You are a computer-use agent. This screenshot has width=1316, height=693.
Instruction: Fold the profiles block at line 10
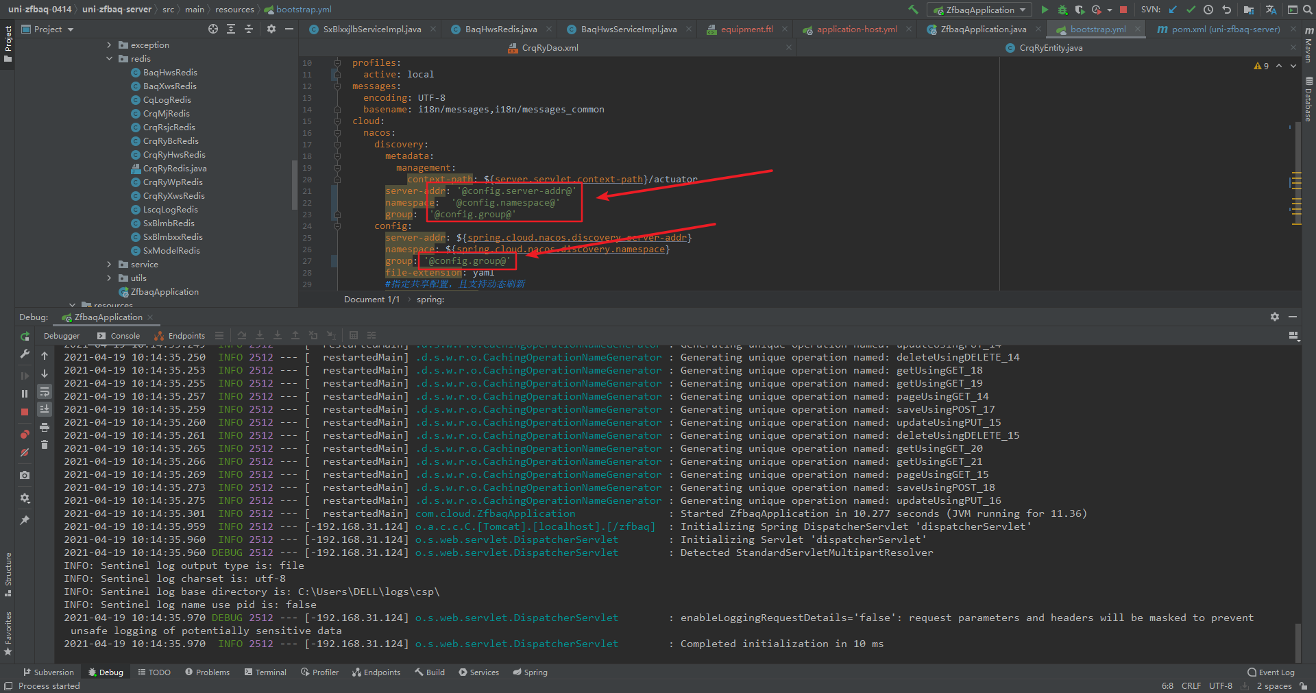tap(337, 63)
